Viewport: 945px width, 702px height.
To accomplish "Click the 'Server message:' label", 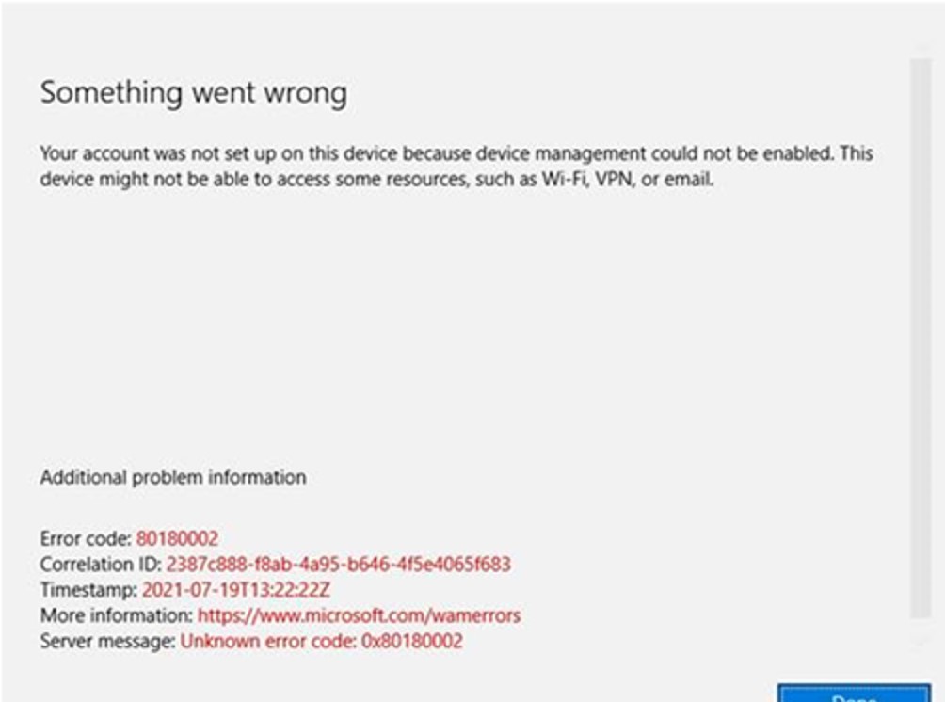I will click(x=108, y=641).
